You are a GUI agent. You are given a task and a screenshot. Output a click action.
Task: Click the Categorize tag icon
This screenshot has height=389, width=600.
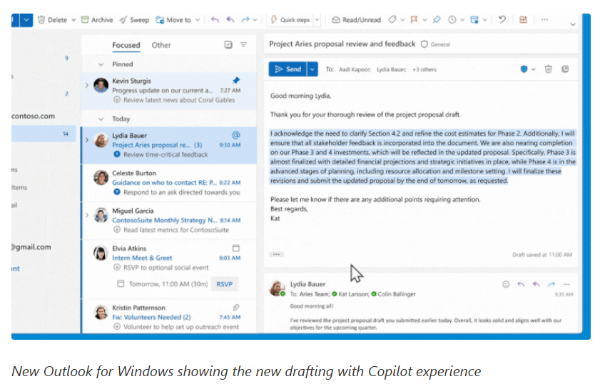pyautogui.click(x=392, y=19)
